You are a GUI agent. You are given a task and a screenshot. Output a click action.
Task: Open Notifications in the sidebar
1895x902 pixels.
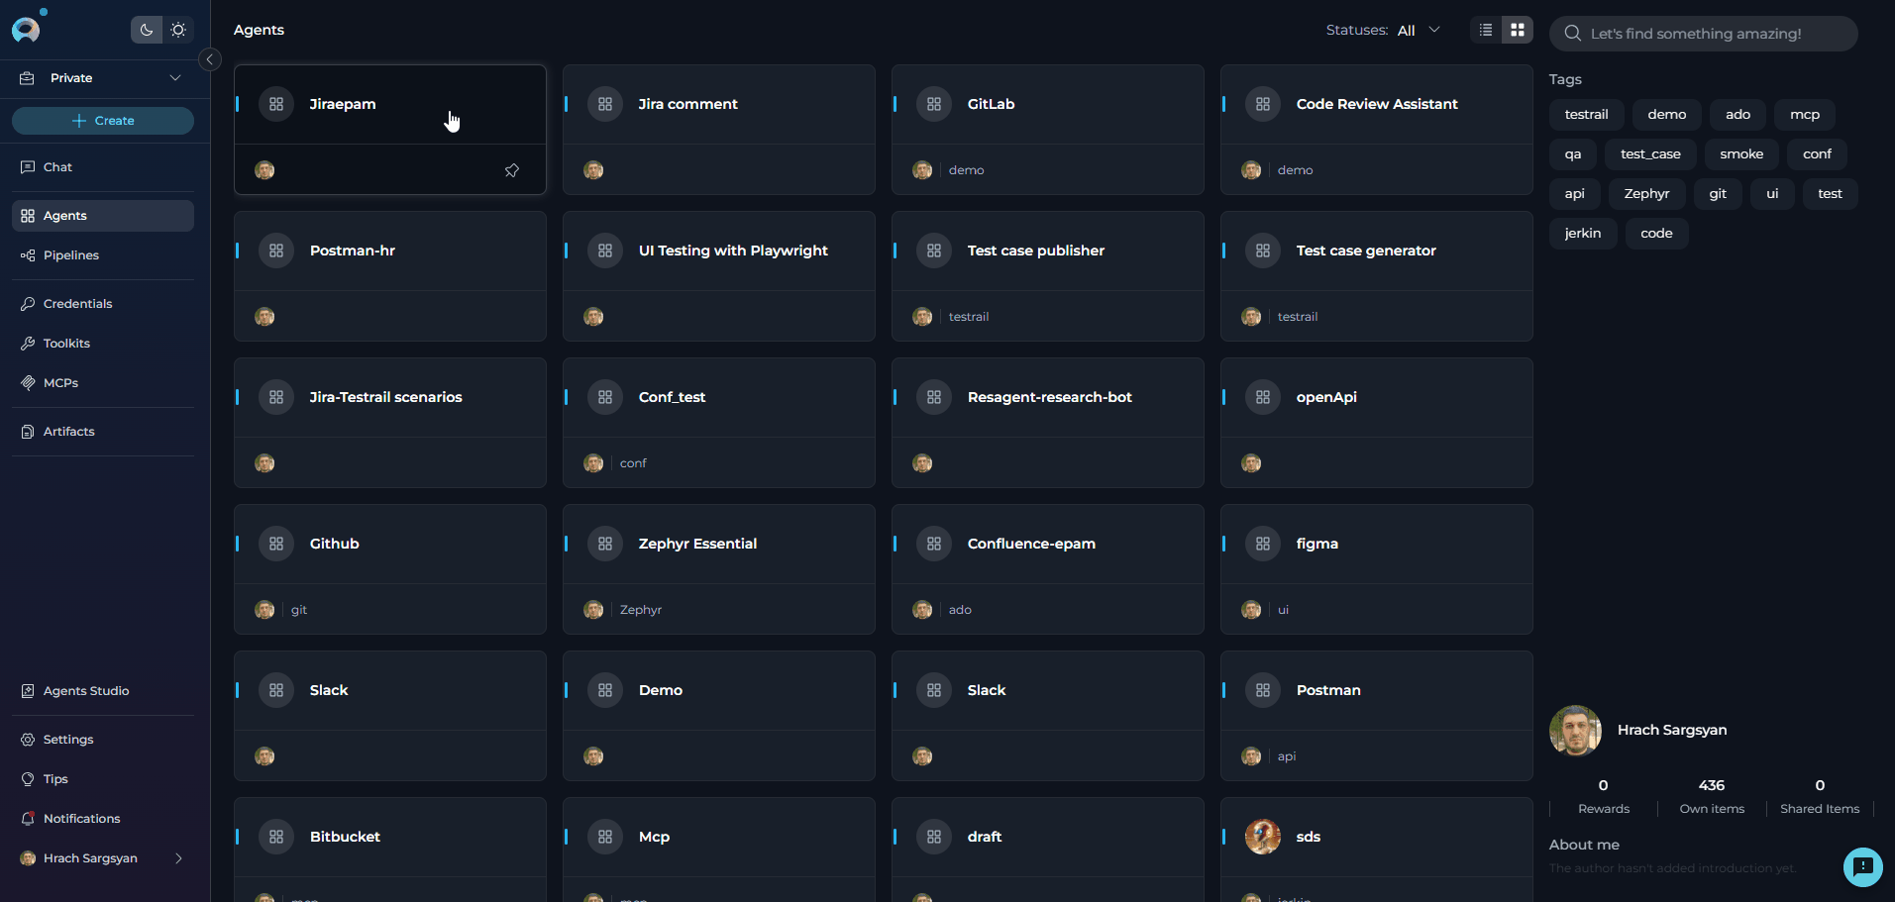tap(103, 819)
